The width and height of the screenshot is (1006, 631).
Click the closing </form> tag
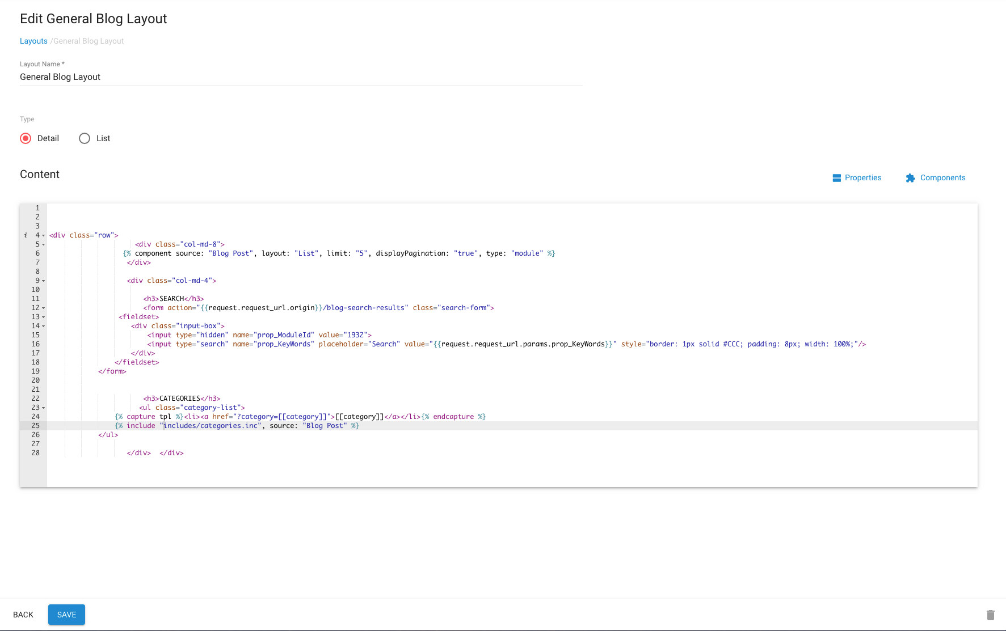112,371
